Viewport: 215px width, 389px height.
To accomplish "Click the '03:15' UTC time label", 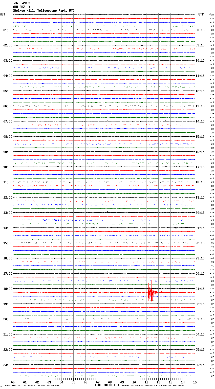I will click(x=200, y=319).
